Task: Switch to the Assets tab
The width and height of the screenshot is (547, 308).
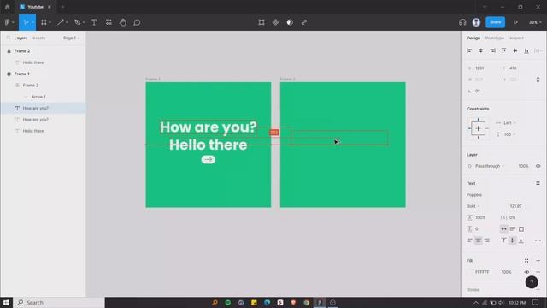Action: [x=38, y=38]
